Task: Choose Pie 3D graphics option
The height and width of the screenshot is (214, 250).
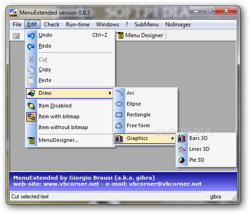Action: [x=206, y=160]
